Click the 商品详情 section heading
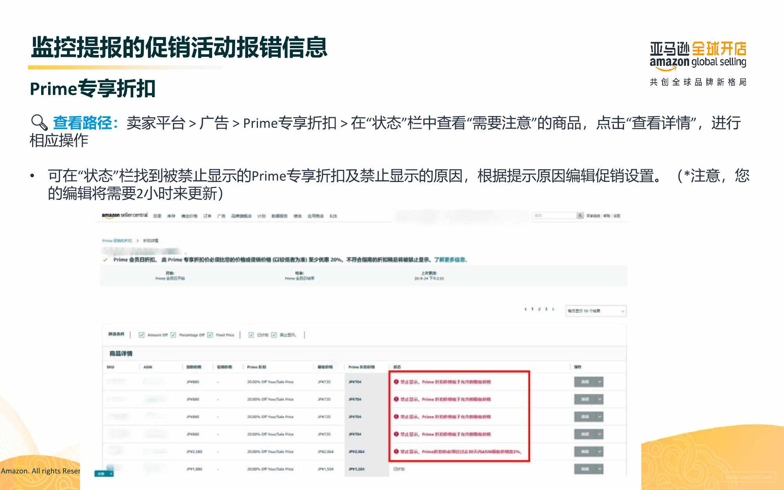The height and width of the screenshot is (490, 784). (121, 354)
